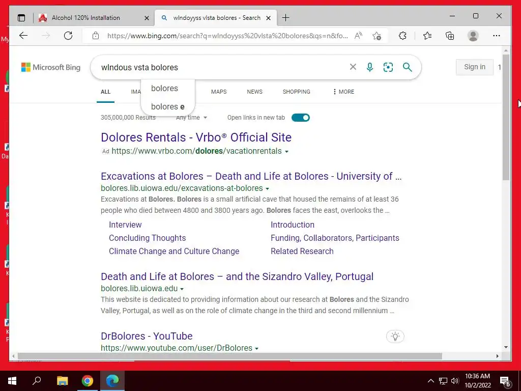Submit search with magnifier icon
This screenshot has height=391, width=521.
tap(408, 67)
